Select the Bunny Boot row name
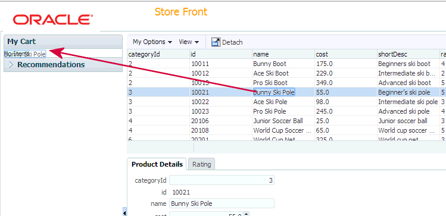This screenshot has height=216, width=446. 270,64
